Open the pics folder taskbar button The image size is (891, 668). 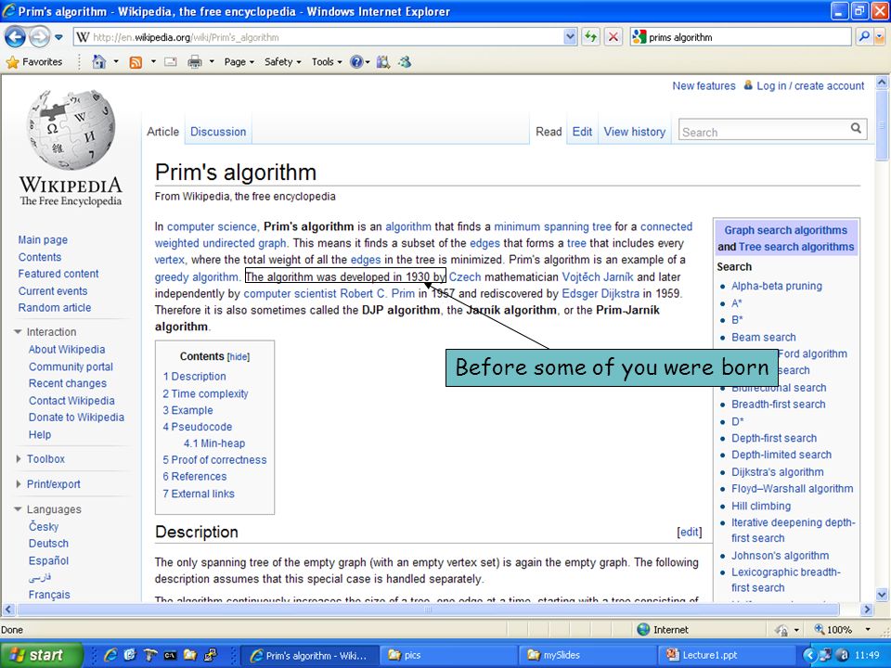[x=449, y=655]
